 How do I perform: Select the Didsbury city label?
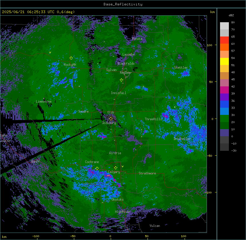109,123
